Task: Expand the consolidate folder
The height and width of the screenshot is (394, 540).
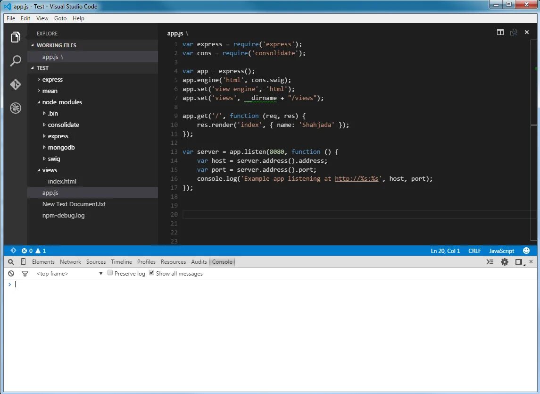Action: pyautogui.click(x=44, y=125)
